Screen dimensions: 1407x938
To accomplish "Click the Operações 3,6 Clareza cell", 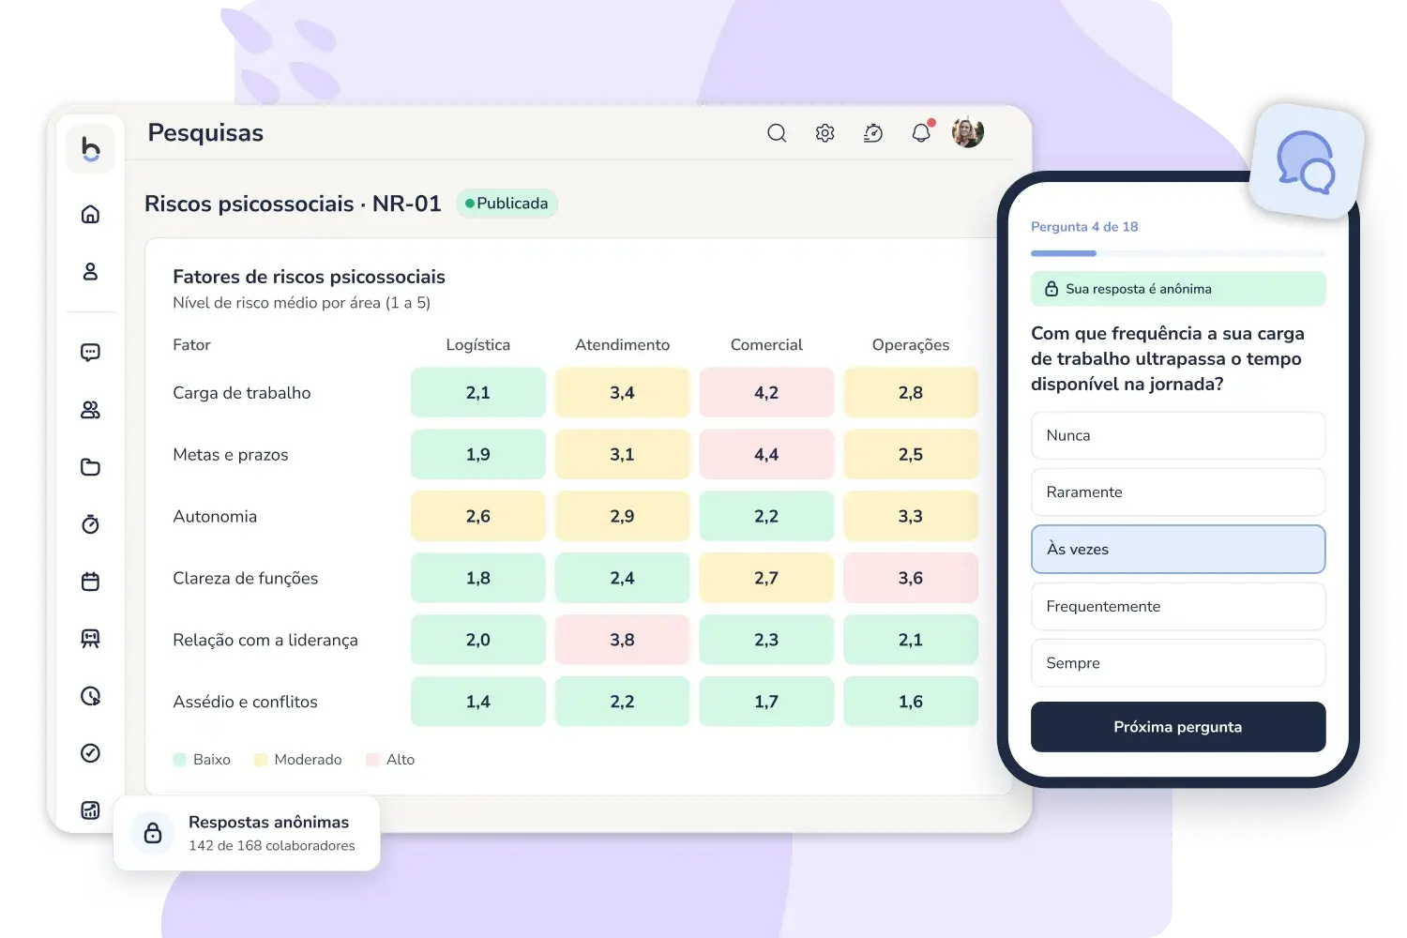I will pyautogui.click(x=911, y=579).
